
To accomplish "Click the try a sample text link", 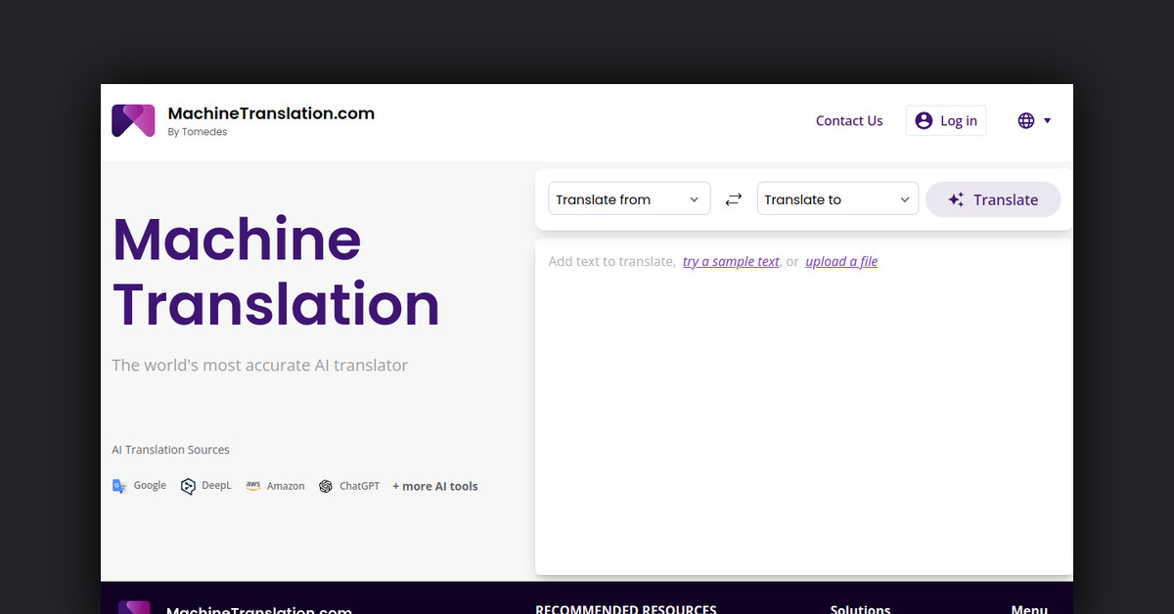I will tap(730, 261).
